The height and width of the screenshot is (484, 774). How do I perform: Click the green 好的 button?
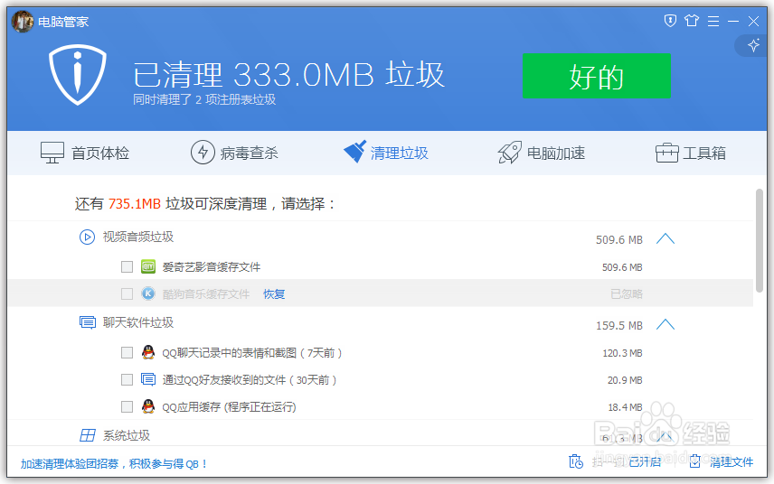[596, 76]
